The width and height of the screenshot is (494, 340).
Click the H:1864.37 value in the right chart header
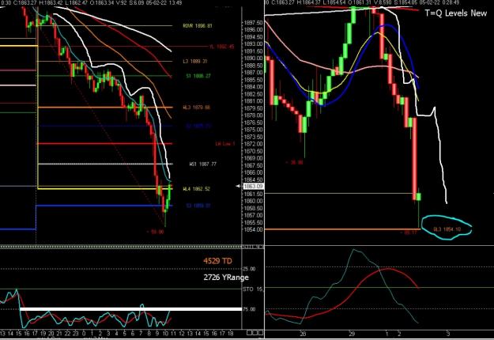coord(310,2)
